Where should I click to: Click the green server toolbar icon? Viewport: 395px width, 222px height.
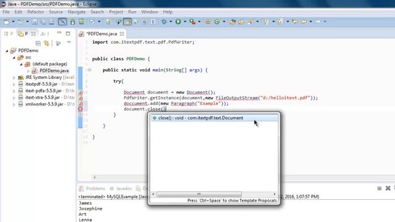click(x=81, y=22)
